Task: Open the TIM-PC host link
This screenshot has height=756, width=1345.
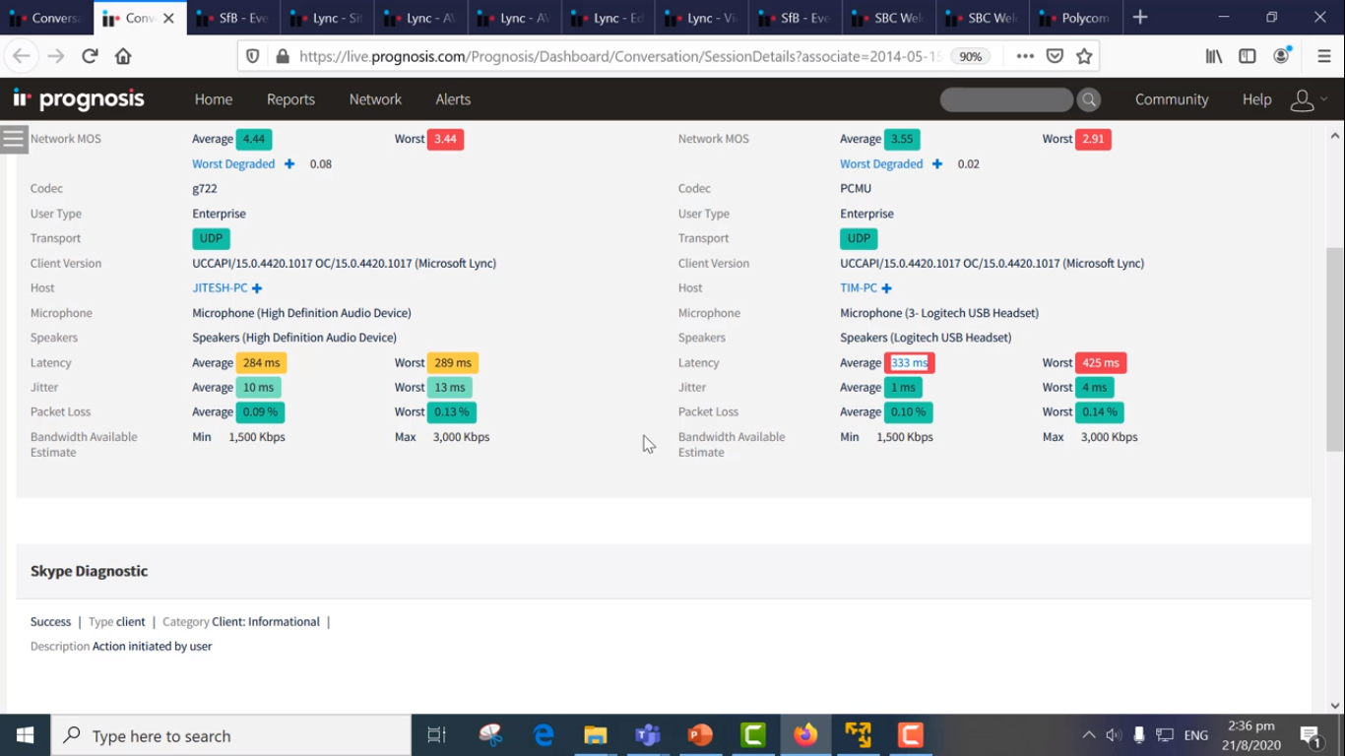Action: [859, 288]
